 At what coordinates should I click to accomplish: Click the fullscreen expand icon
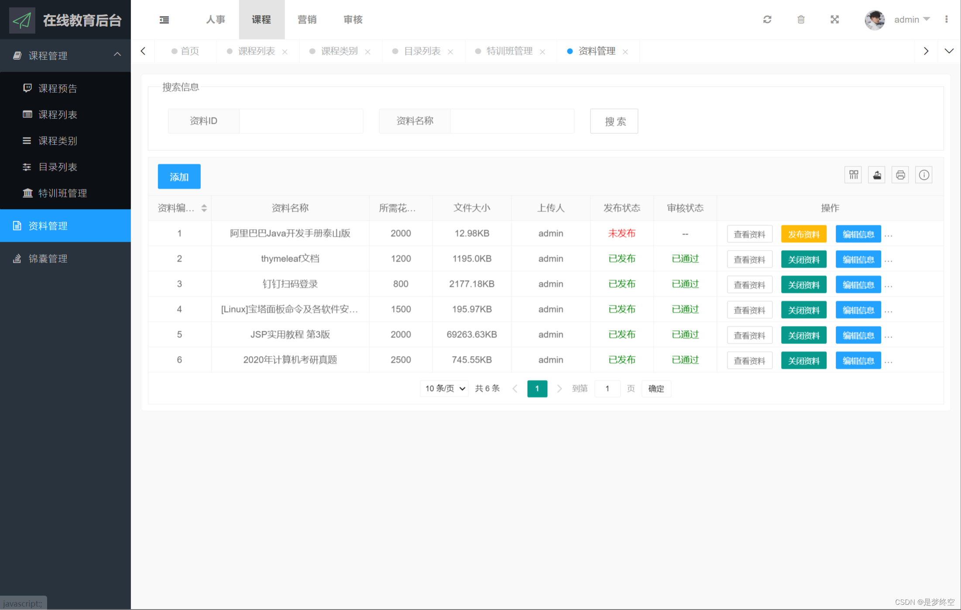tap(834, 20)
